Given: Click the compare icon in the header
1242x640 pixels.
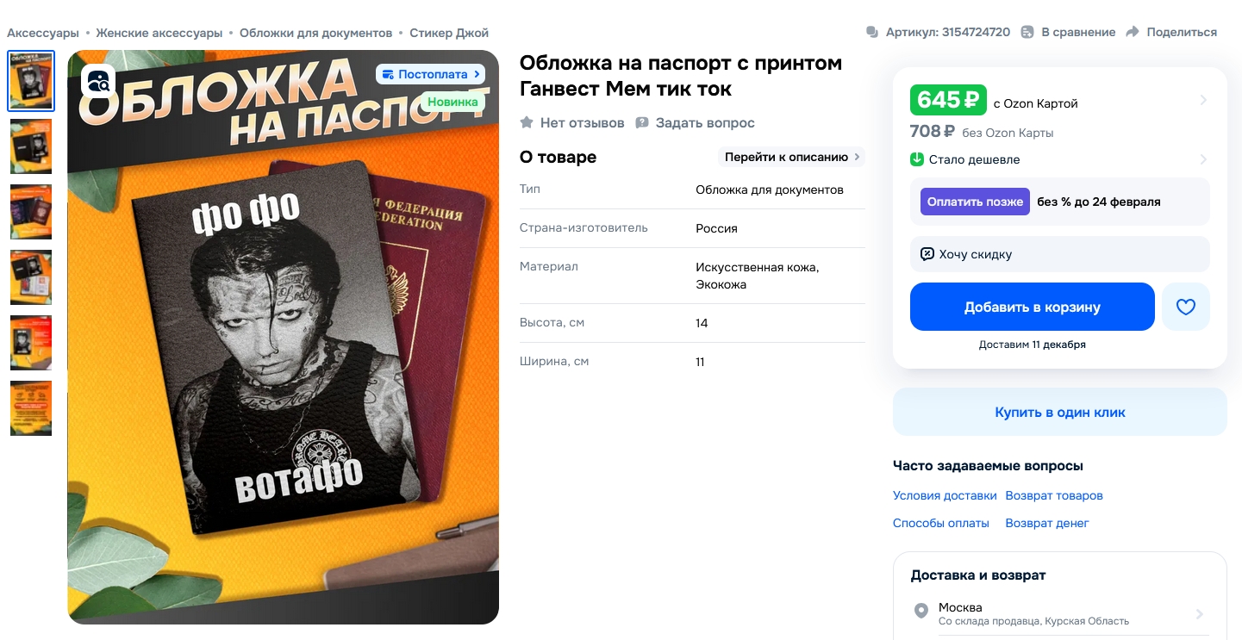Looking at the screenshot, I should (1027, 32).
